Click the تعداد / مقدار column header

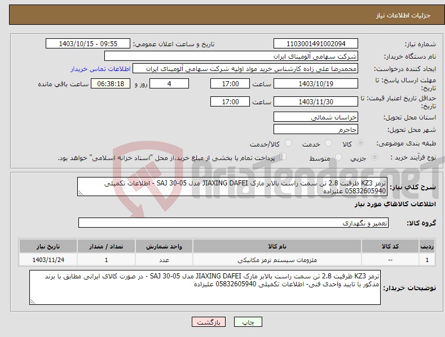[106, 246]
